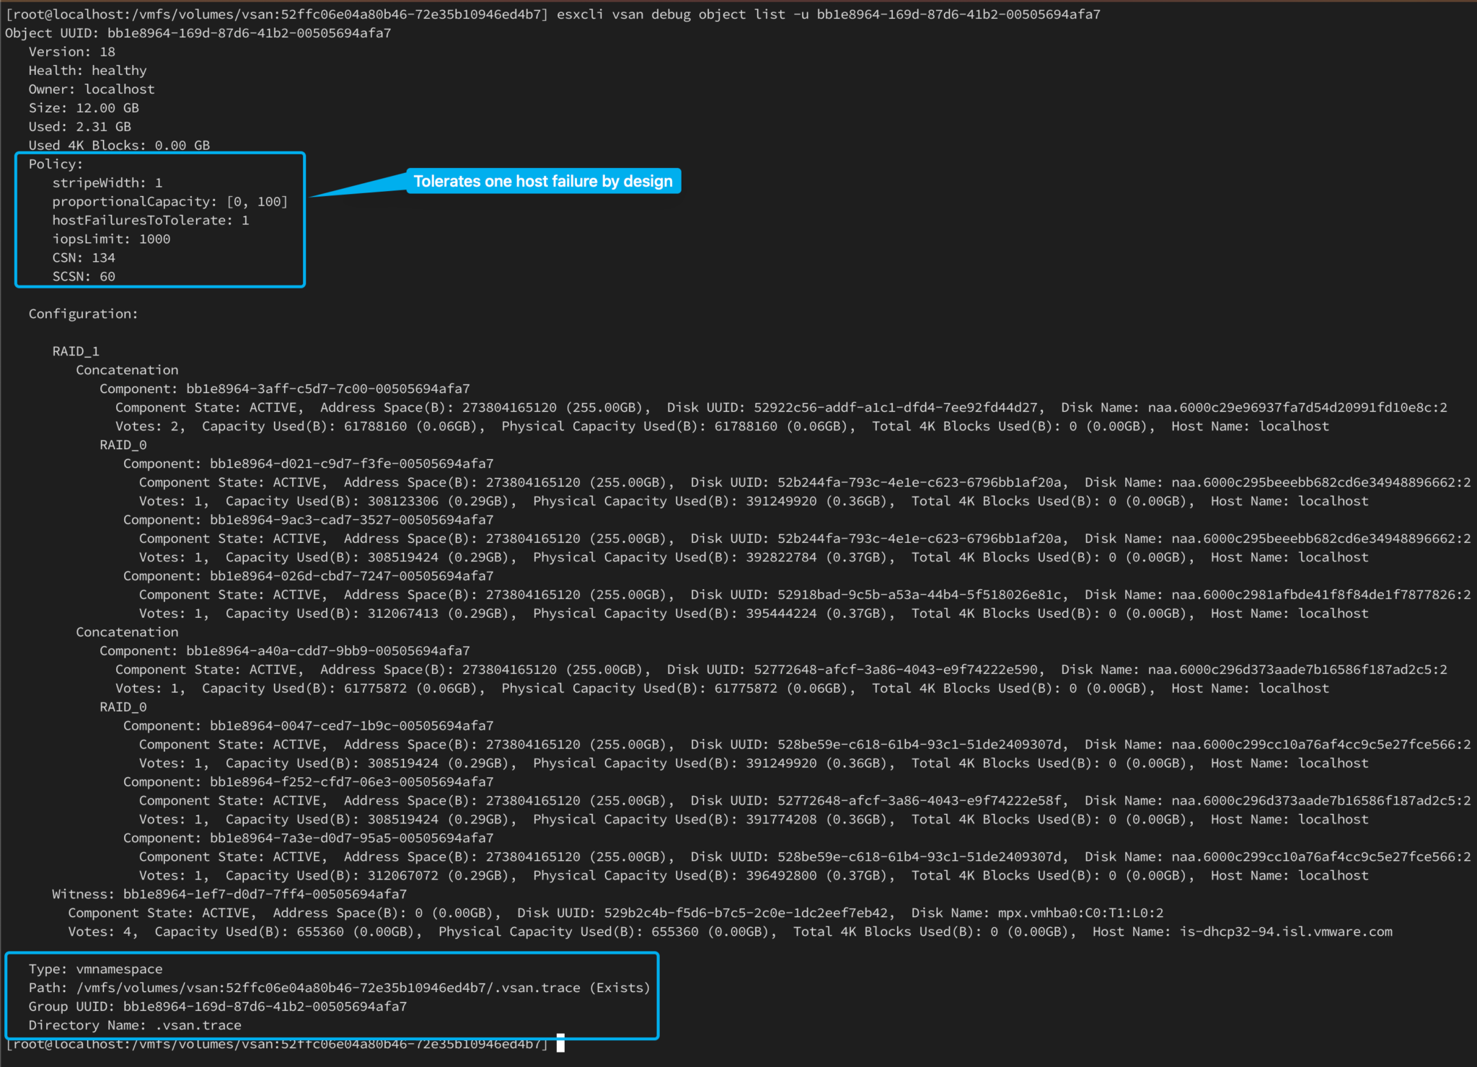This screenshot has height=1067, width=1477.
Task: Select the Size: 12.00 GB value
Action: pos(83,107)
